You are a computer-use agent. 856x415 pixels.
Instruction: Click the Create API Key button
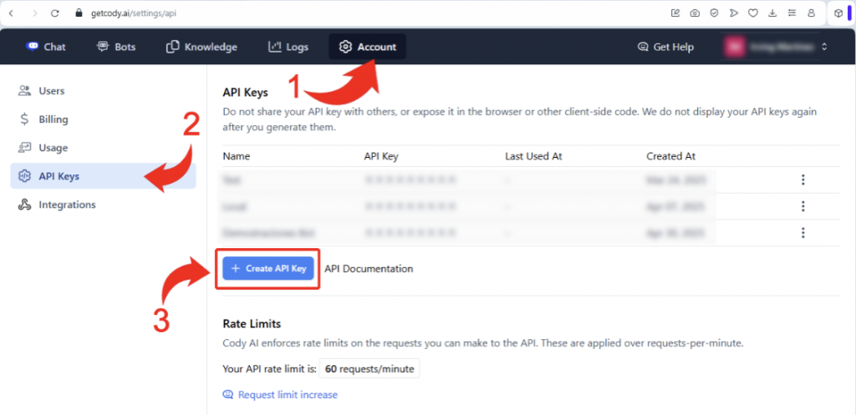tap(268, 269)
